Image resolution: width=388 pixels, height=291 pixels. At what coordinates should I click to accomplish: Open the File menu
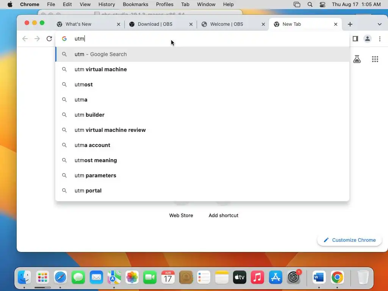pyautogui.click(x=51, y=5)
